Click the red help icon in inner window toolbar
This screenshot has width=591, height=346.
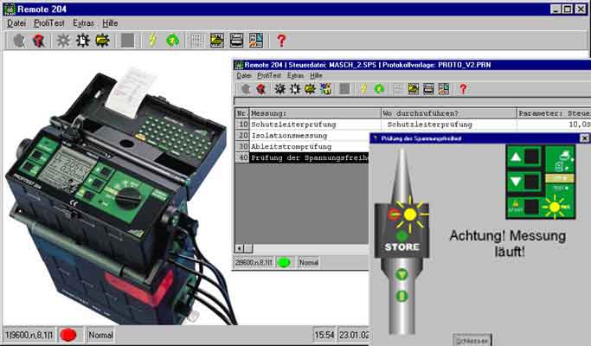pos(462,88)
